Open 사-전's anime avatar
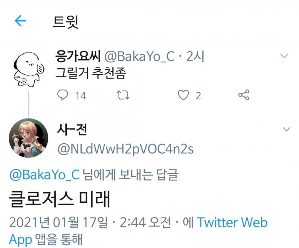Image resolution: width=299 pixels, height=248 pixels. [28, 138]
